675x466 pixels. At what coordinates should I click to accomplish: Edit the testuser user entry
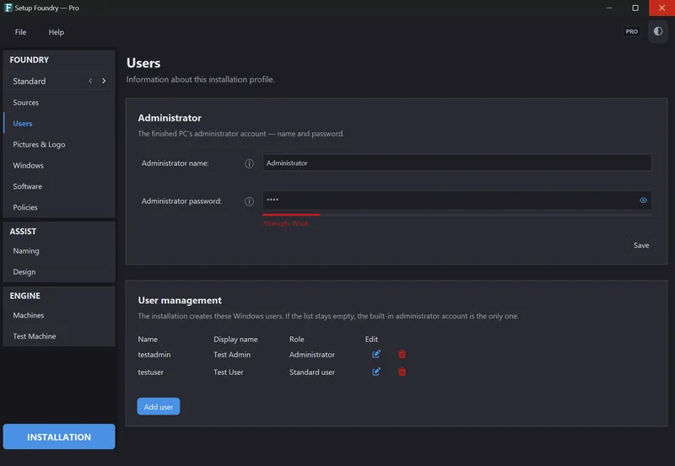pyautogui.click(x=376, y=372)
